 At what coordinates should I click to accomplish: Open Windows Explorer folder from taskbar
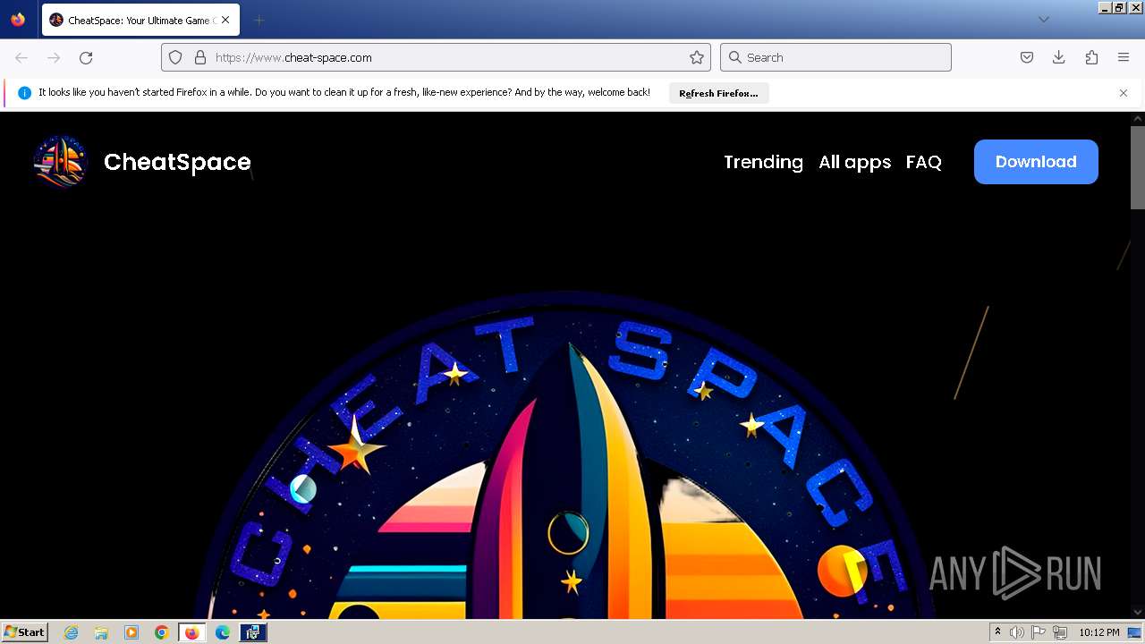coord(101,632)
